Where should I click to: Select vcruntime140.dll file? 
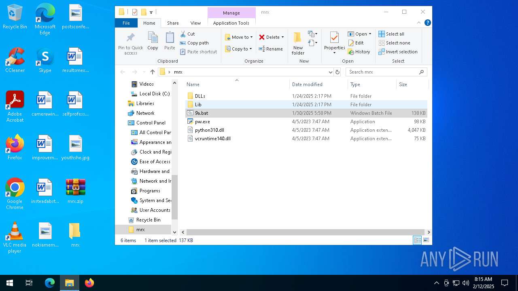pos(306,139)
